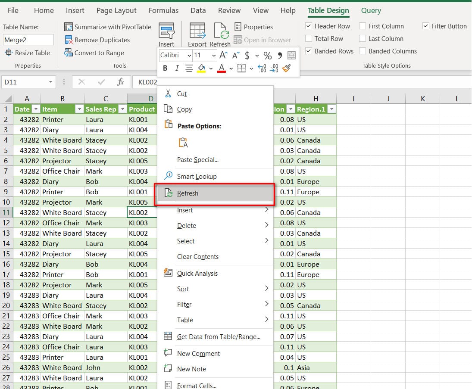Switch to the Query ribbon tab

(371, 10)
